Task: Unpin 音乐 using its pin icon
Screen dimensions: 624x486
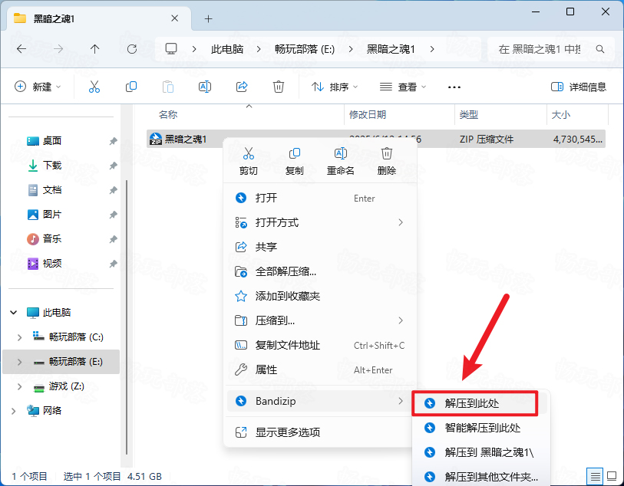Action: click(x=113, y=239)
